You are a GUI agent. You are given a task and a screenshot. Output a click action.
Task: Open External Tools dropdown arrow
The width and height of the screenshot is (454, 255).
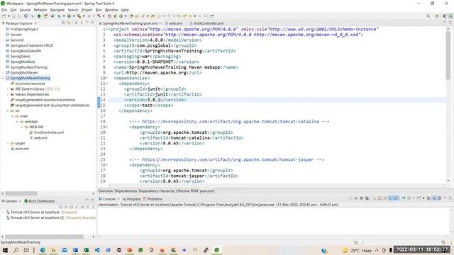[84, 16]
